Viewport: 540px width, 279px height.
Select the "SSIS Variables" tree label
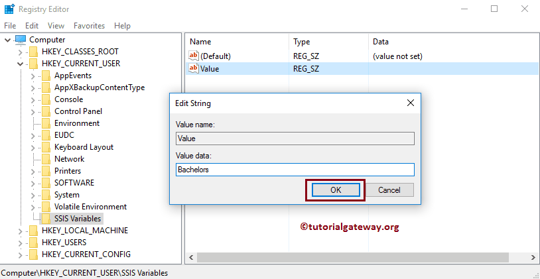(78, 219)
